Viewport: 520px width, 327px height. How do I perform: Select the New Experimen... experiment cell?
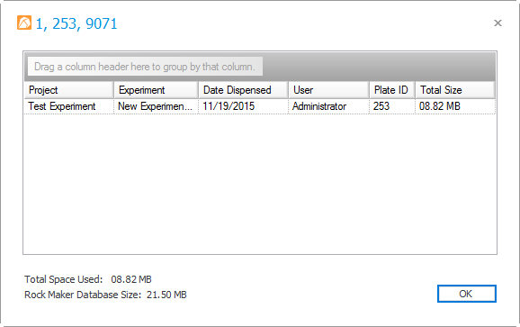(156, 106)
